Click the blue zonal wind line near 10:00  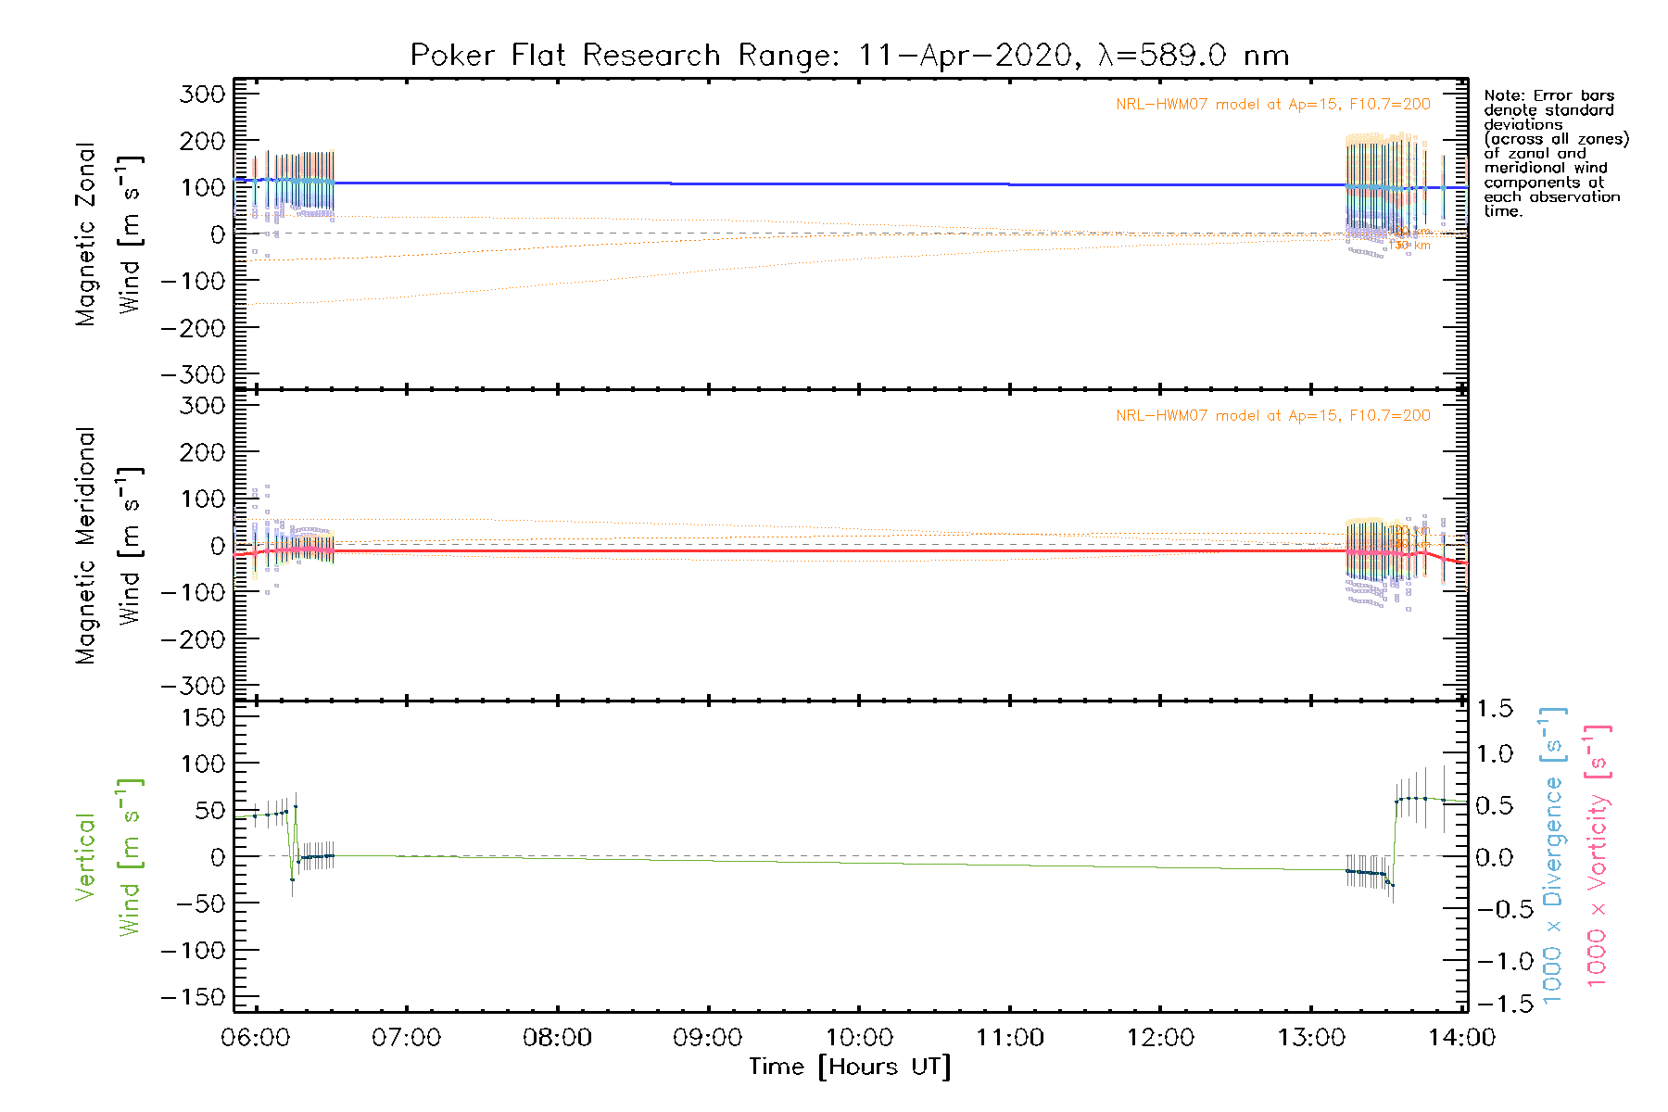click(859, 184)
